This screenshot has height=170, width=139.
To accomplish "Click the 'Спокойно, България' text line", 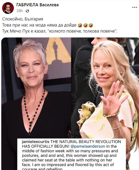I will [x=23, y=19].
